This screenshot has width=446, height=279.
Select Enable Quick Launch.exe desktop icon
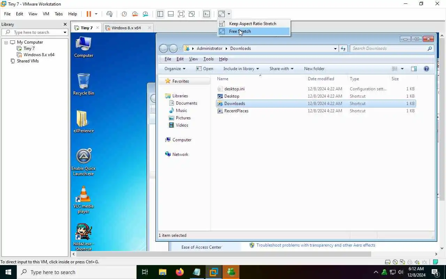[84, 162]
